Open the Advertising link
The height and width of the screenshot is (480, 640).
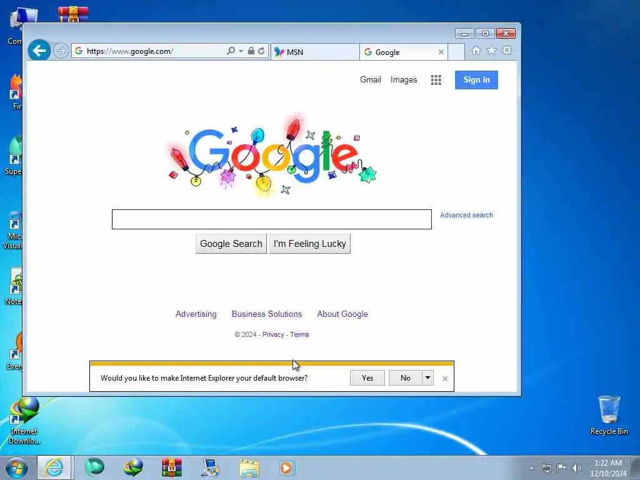(196, 314)
